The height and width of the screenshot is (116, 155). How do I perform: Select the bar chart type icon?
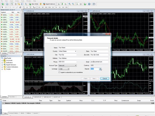pos(59,4)
